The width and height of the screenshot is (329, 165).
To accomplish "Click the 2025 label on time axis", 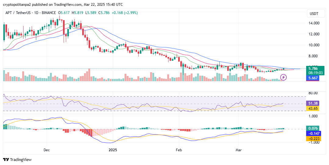I will coord(113,150).
